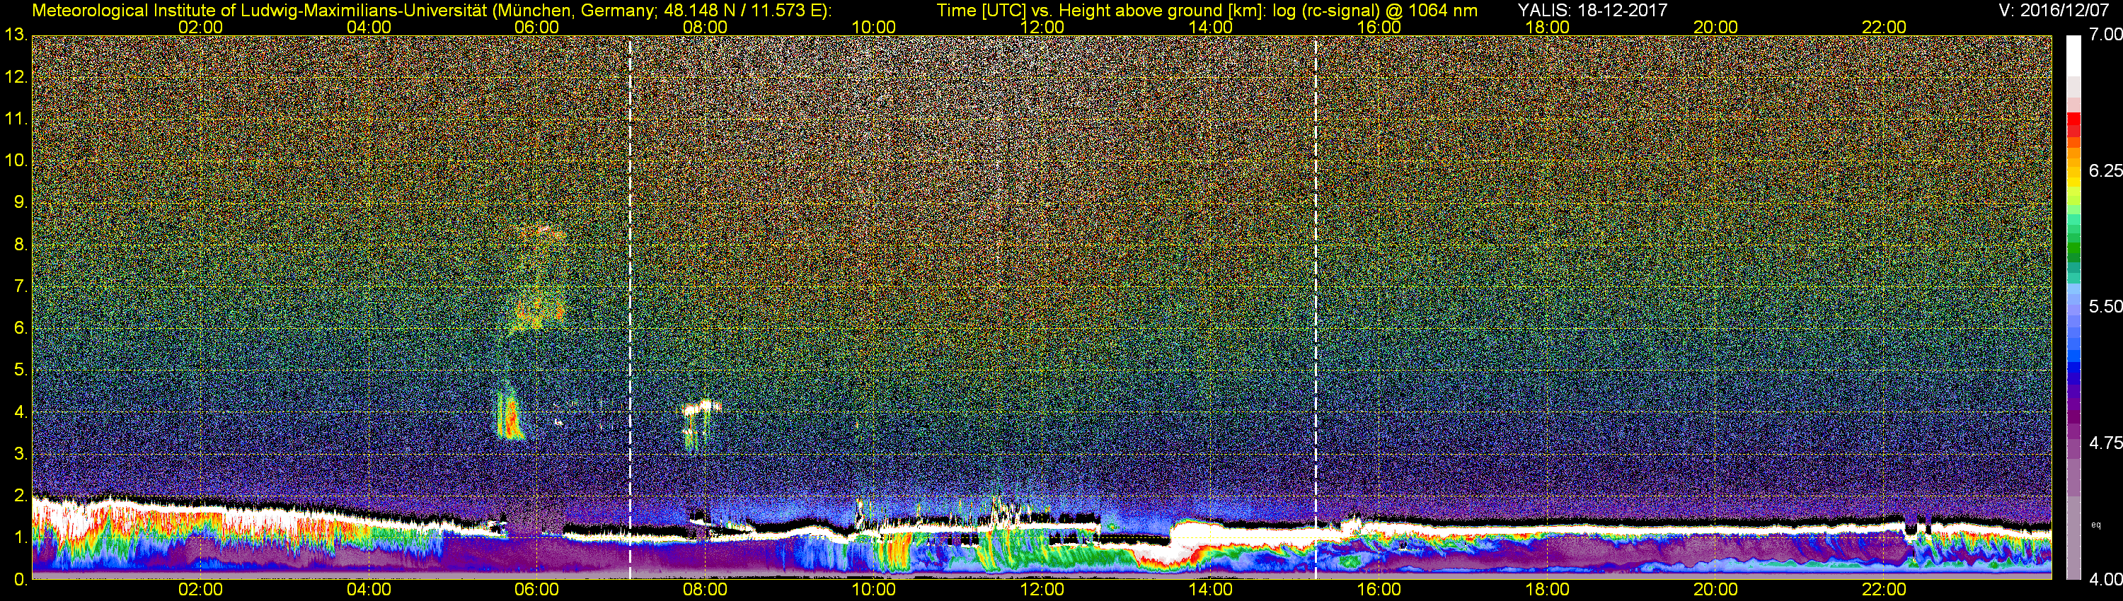
Task: Click 12:00 on the bottom time axis
Action: click(x=1042, y=590)
